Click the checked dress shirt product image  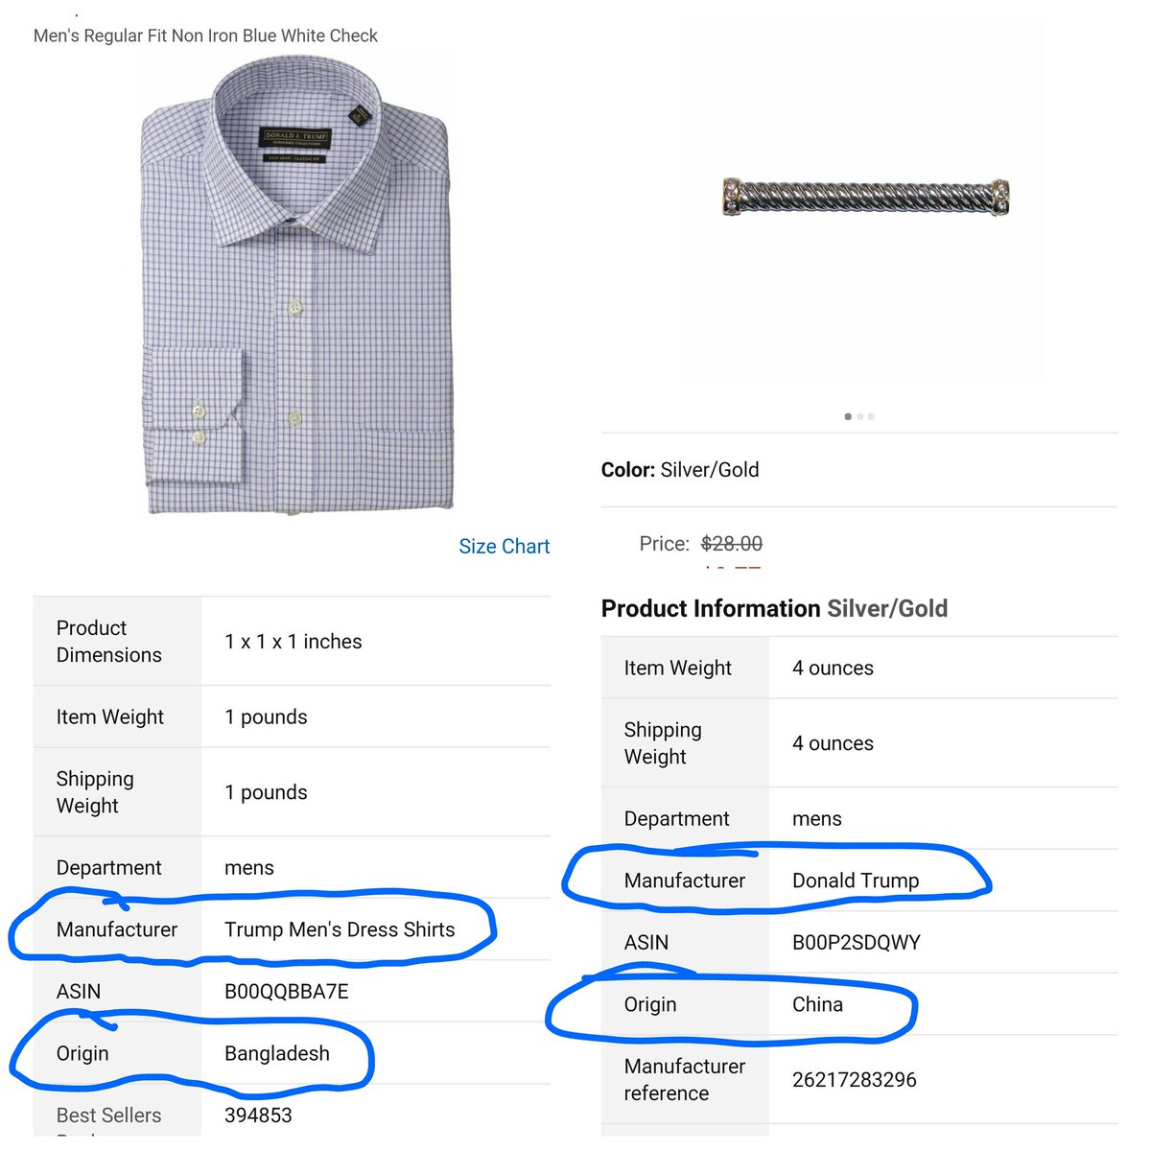297,286
